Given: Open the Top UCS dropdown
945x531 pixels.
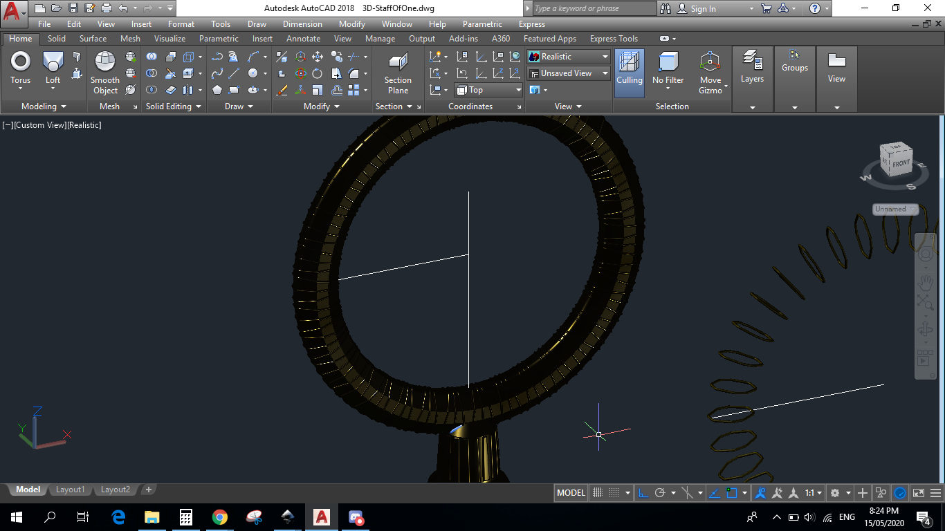Looking at the screenshot, I should click(x=489, y=90).
